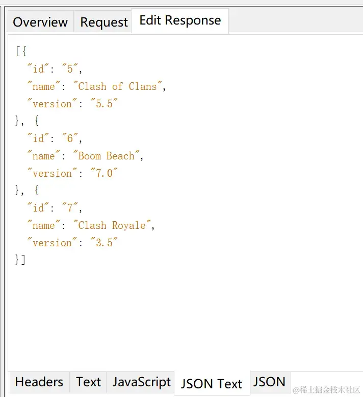Click the opening "[{" bracket line
Viewport: 363px width, 397px height.
click(21, 51)
